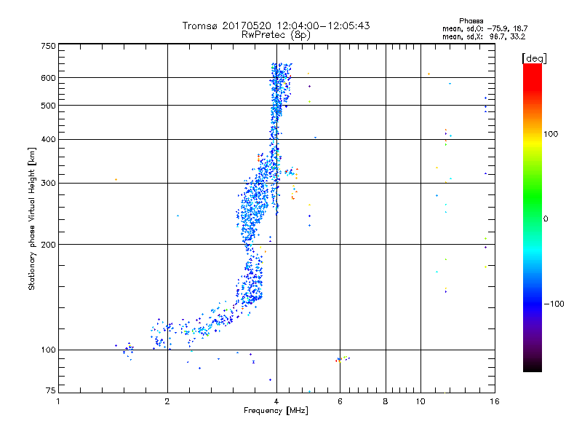This screenshot has width=582, height=437.
Task: Click the isolated orange point near 300 km at left
Action: click(x=116, y=179)
